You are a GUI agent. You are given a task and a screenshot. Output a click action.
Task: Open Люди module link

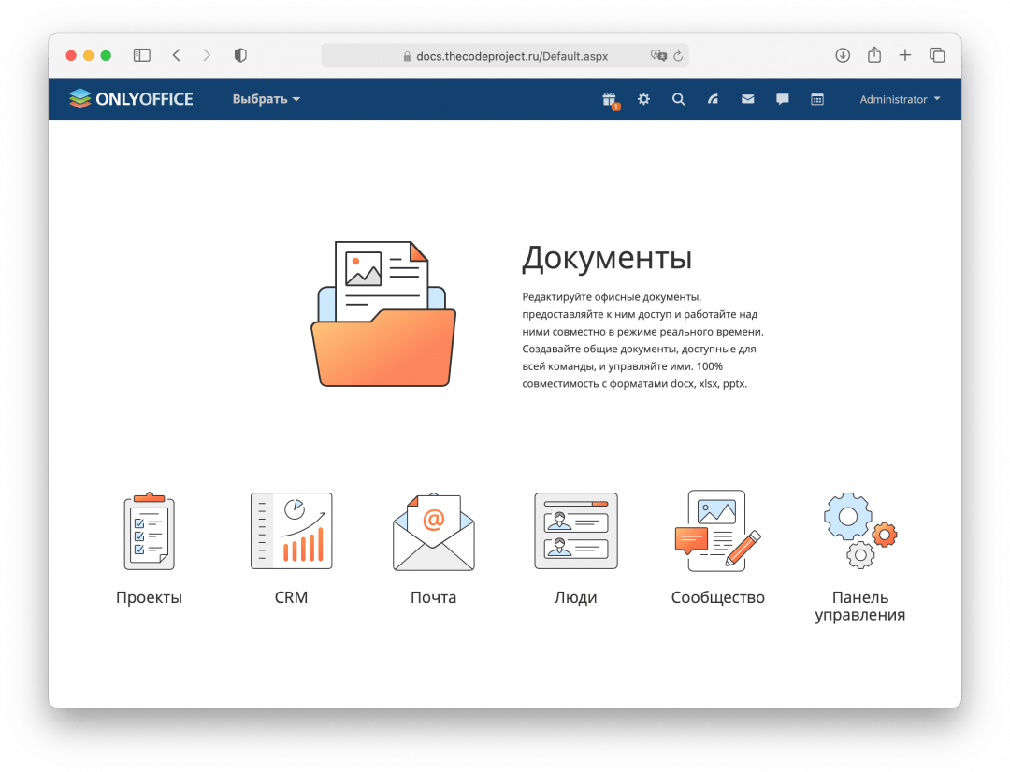tap(575, 596)
